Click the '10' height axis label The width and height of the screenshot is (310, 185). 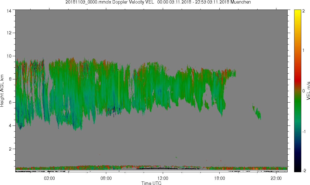[x=9, y=56]
